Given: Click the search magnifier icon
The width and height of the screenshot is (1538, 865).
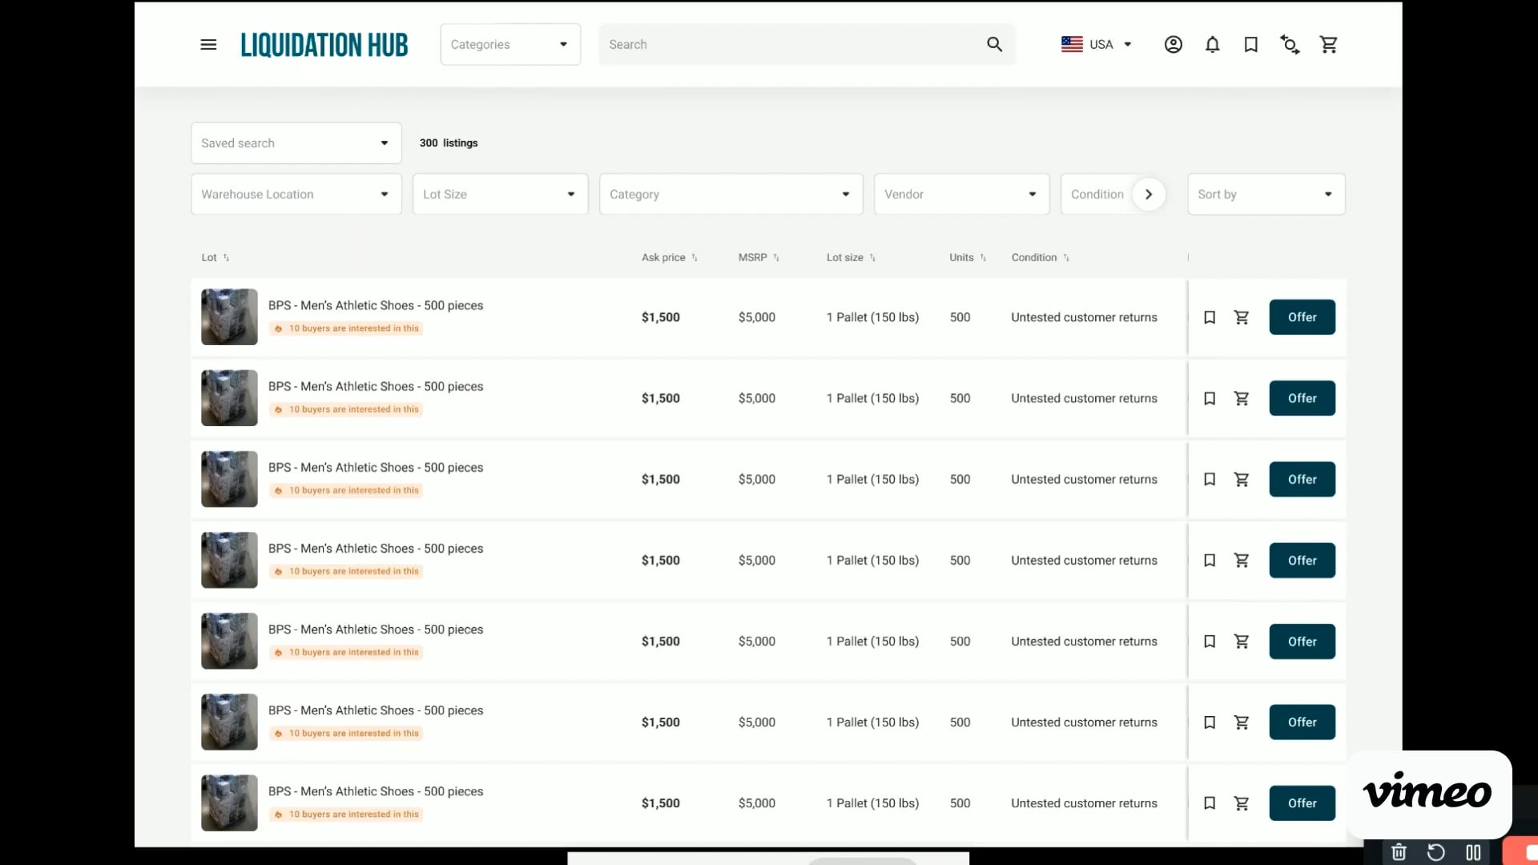Looking at the screenshot, I should [x=994, y=45].
